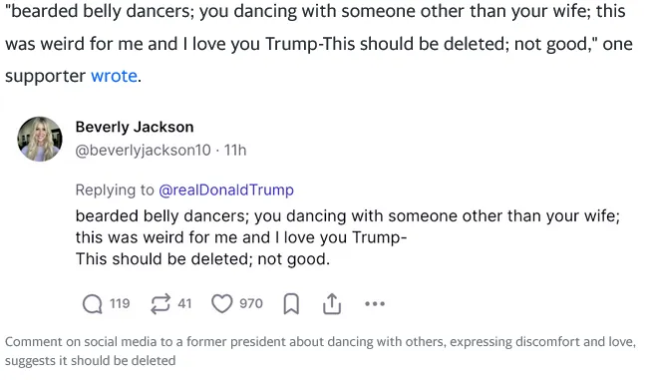Click the repost arrows icon

[161, 304]
